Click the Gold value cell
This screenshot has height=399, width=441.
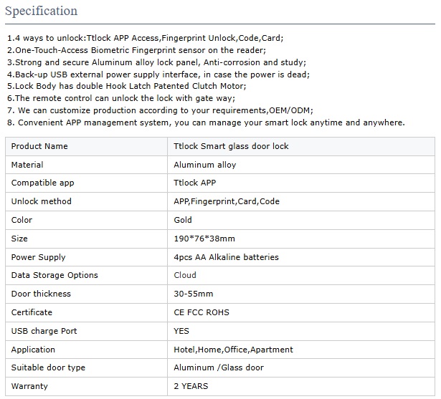click(301, 220)
